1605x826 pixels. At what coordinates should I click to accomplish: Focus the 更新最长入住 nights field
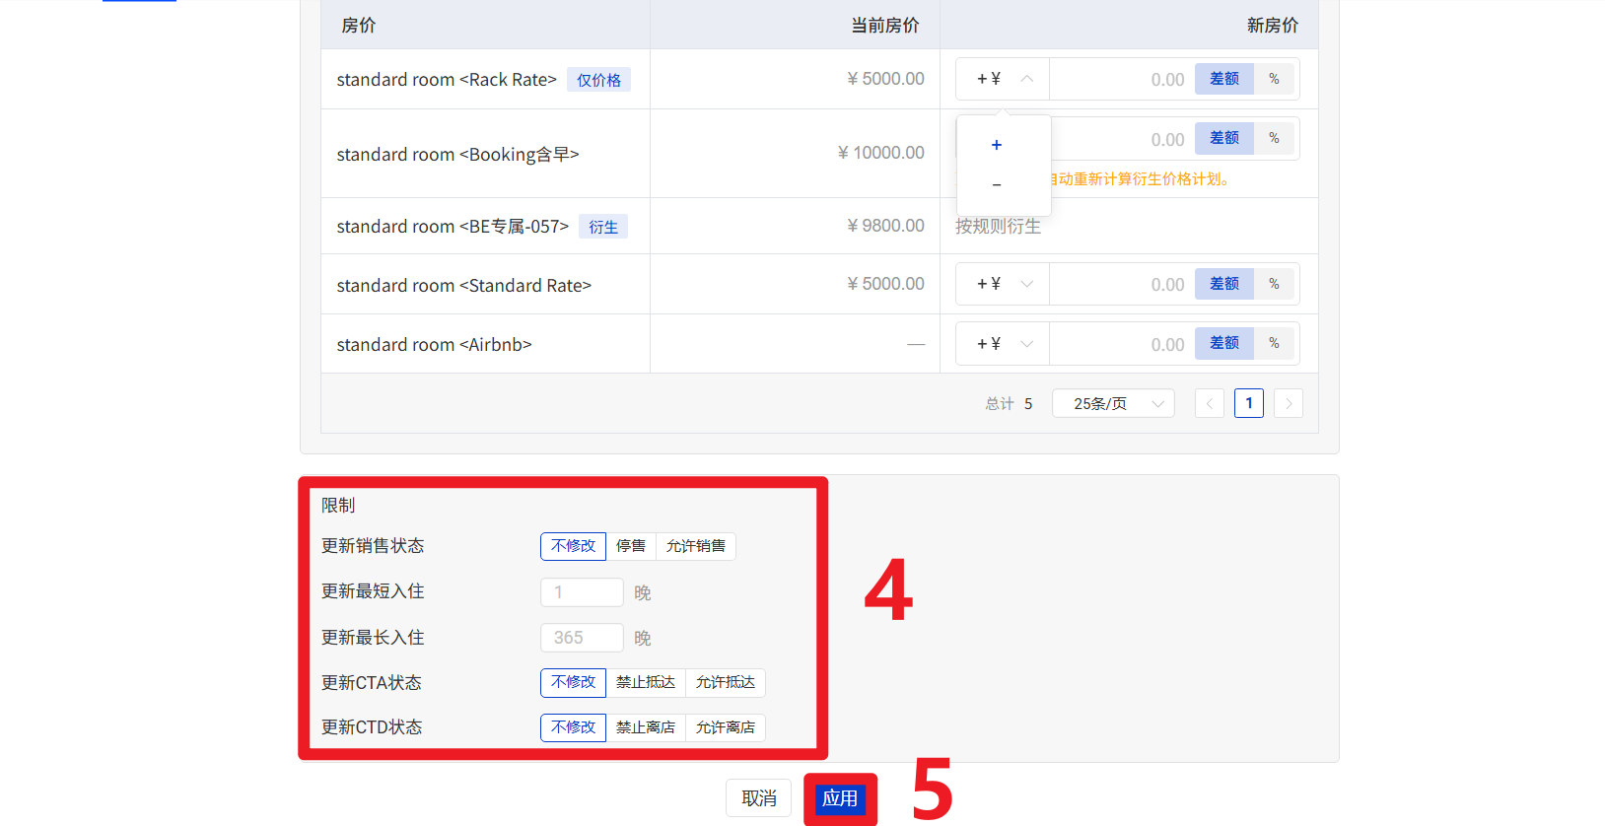582,638
